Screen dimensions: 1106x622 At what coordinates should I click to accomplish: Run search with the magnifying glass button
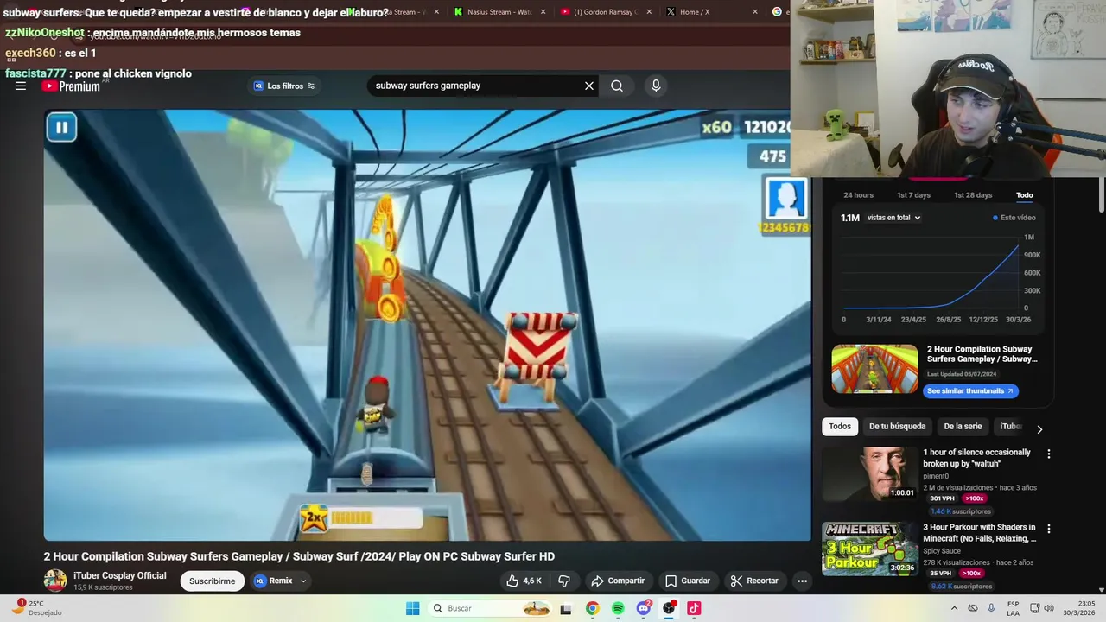pos(617,86)
